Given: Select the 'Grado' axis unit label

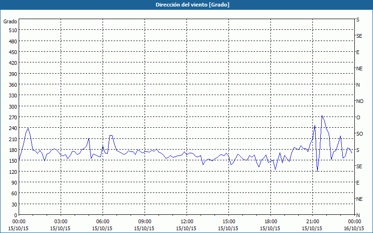Looking at the screenshot, I should tap(10, 21).
